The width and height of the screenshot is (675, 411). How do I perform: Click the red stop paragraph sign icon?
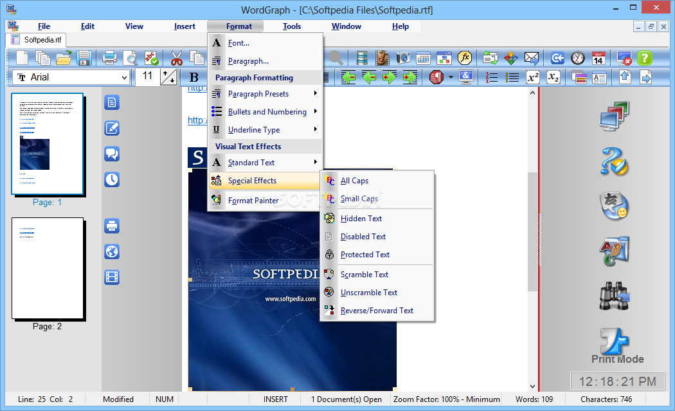pos(436,78)
